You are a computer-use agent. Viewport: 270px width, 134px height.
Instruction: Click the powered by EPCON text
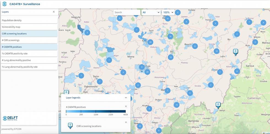tap(11, 129)
